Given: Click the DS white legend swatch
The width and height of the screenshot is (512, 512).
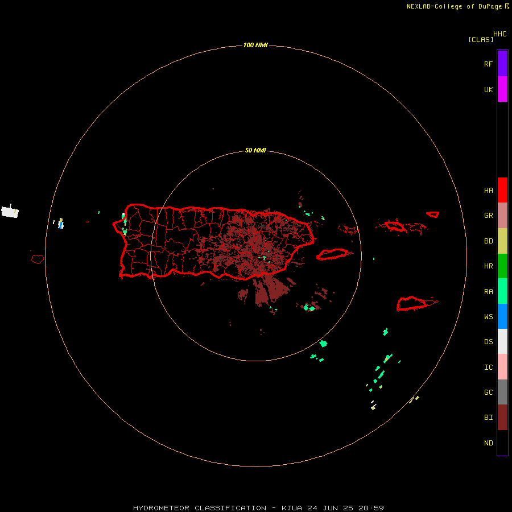Looking at the screenshot, I should pos(502,341).
